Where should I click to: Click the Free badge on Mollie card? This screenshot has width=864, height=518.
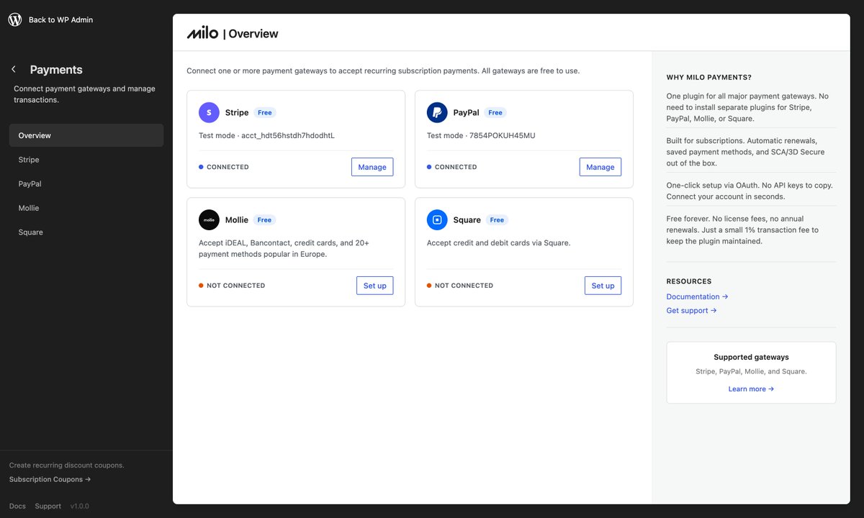tap(265, 220)
